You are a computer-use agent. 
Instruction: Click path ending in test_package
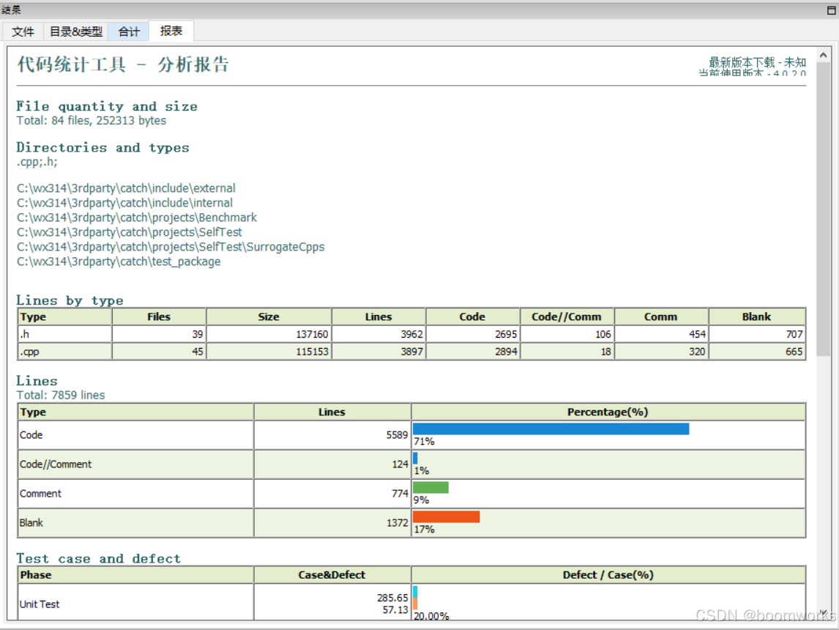119,262
